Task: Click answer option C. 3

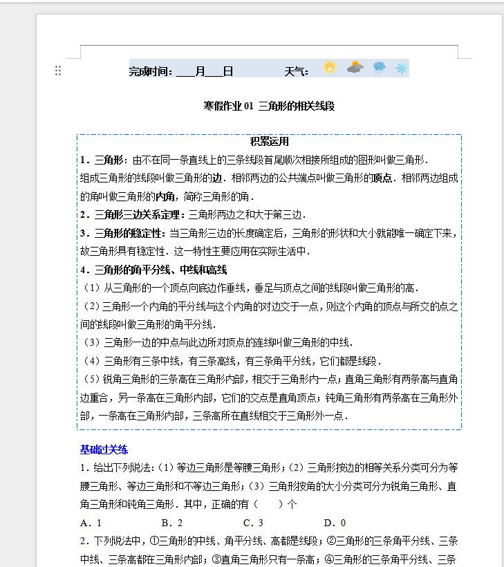Action: tap(253, 523)
